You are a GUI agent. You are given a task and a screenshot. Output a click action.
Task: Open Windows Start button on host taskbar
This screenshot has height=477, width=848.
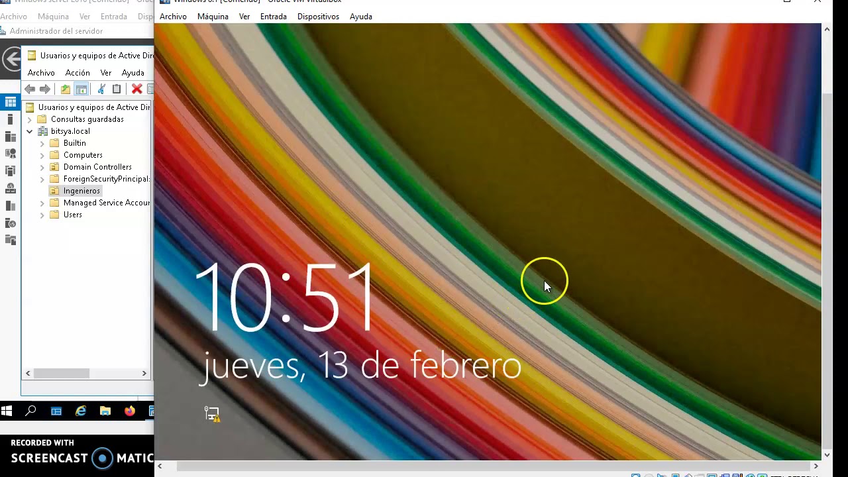tap(7, 411)
